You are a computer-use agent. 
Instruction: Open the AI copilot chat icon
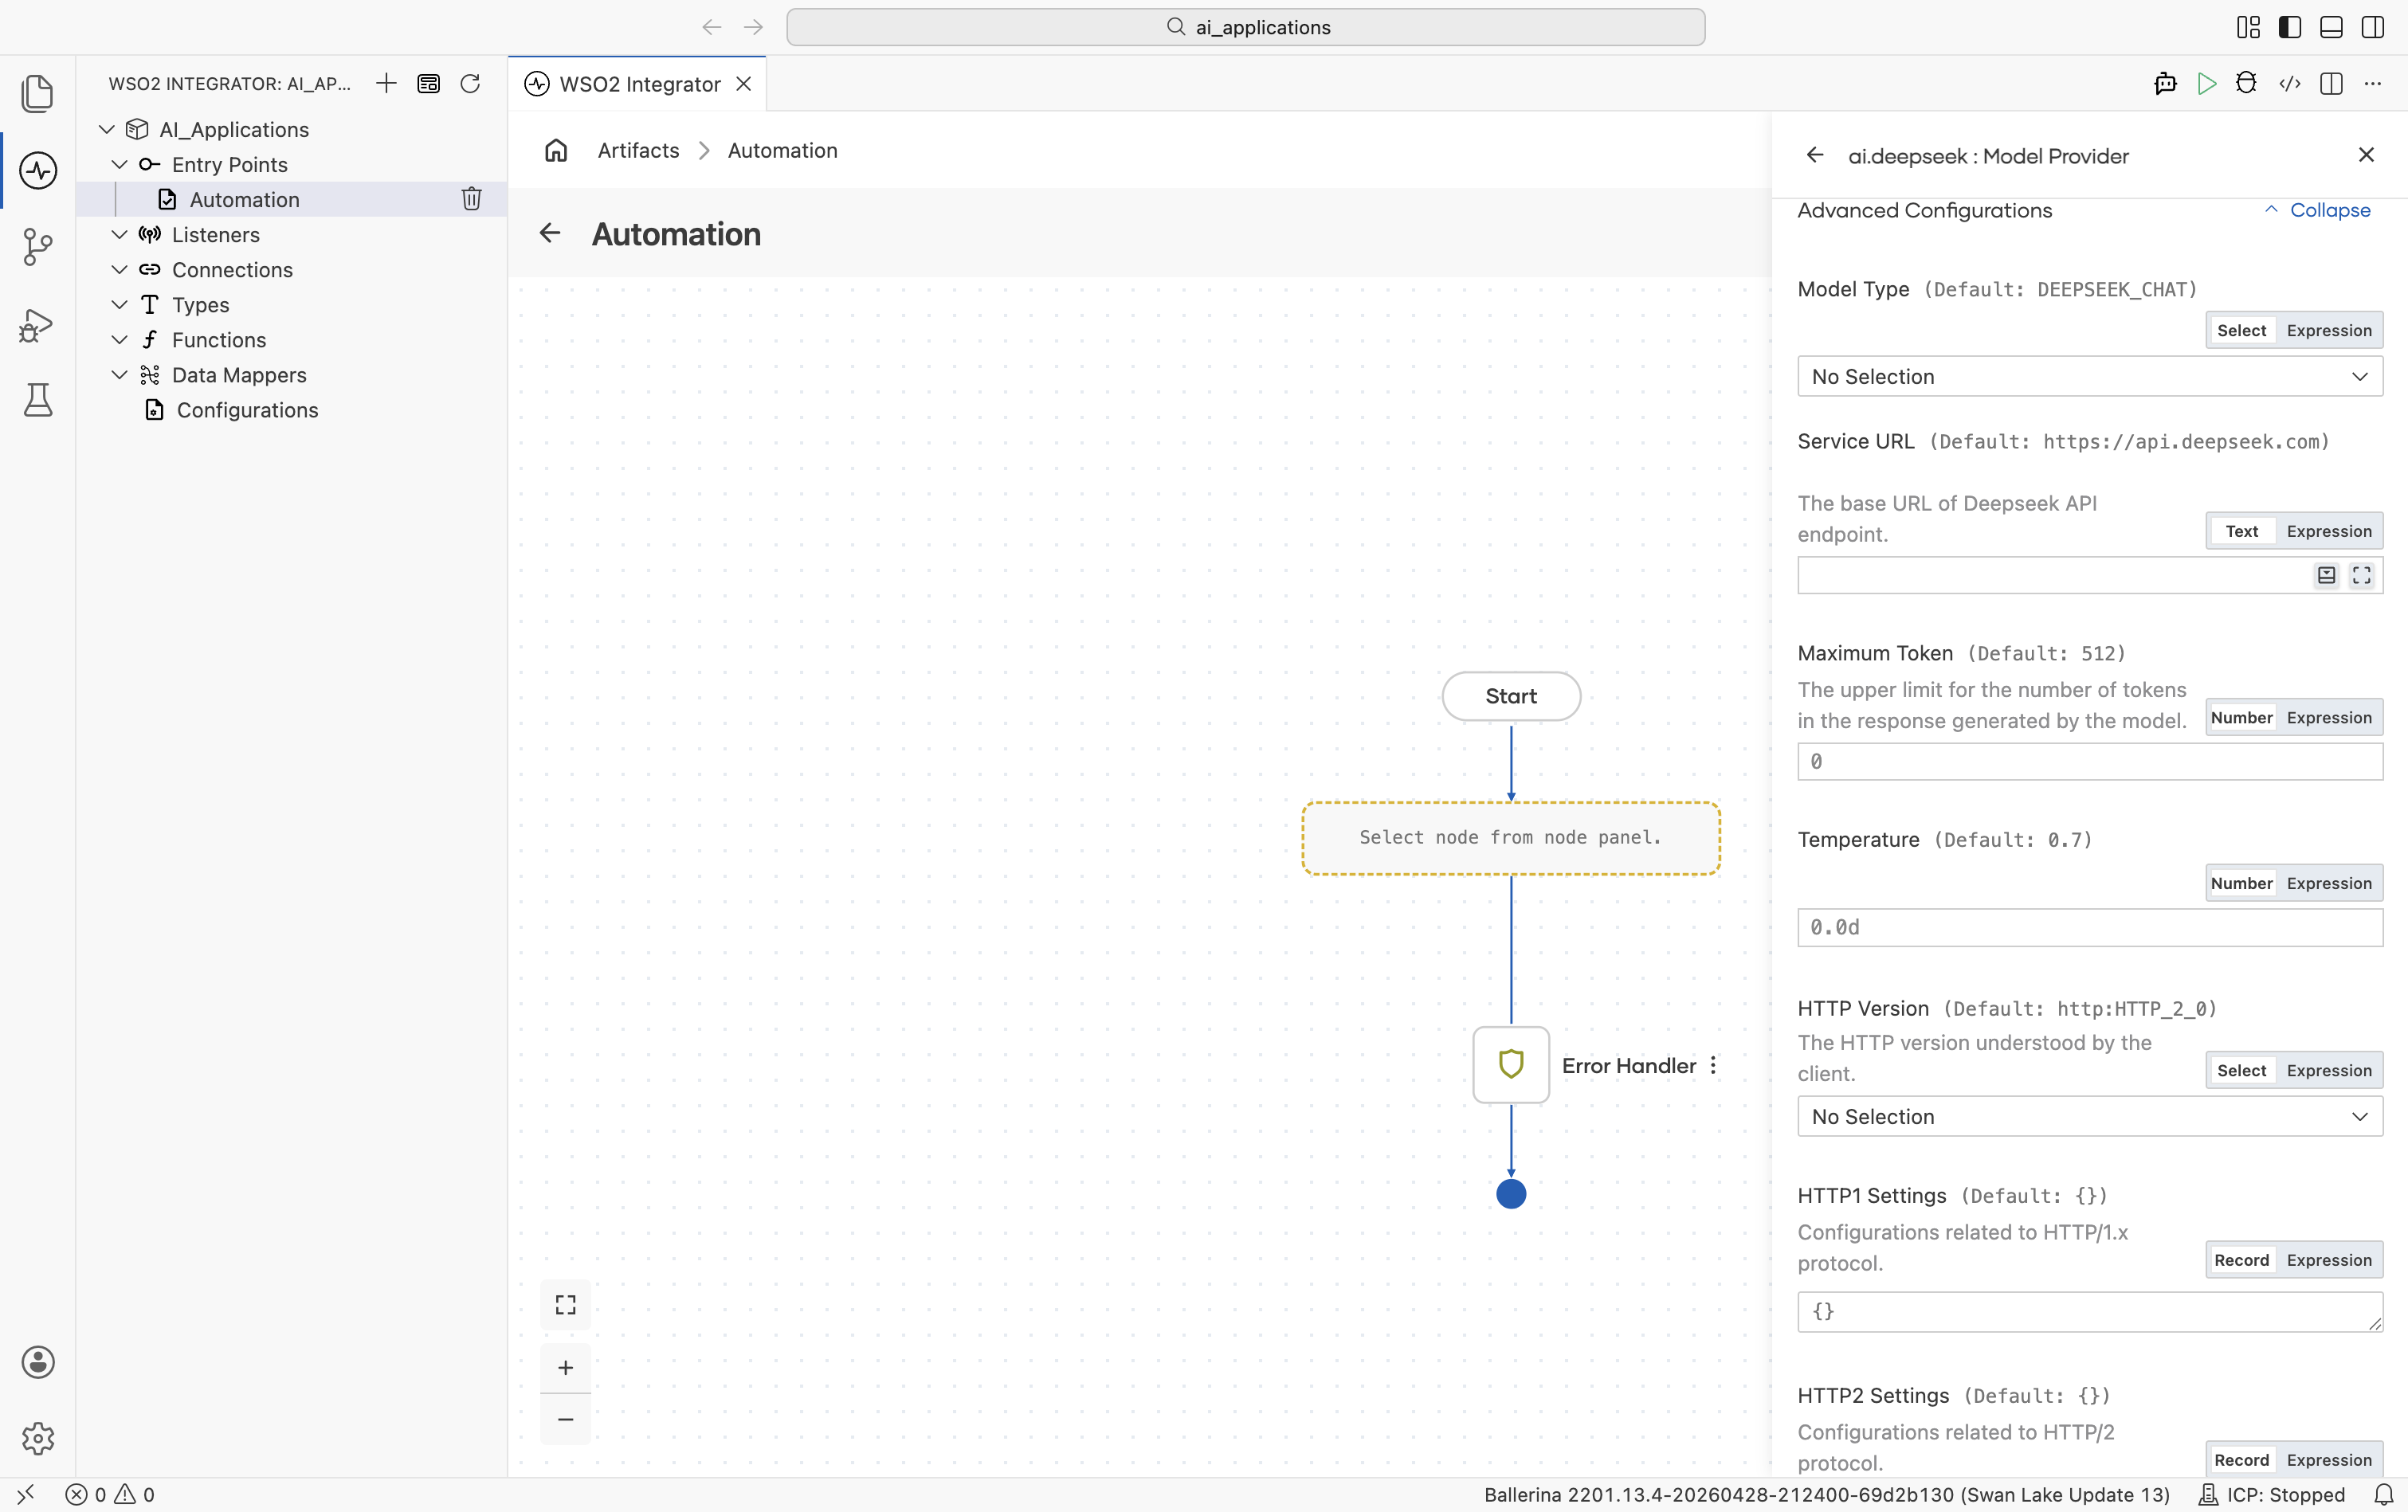[x=2165, y=83]
